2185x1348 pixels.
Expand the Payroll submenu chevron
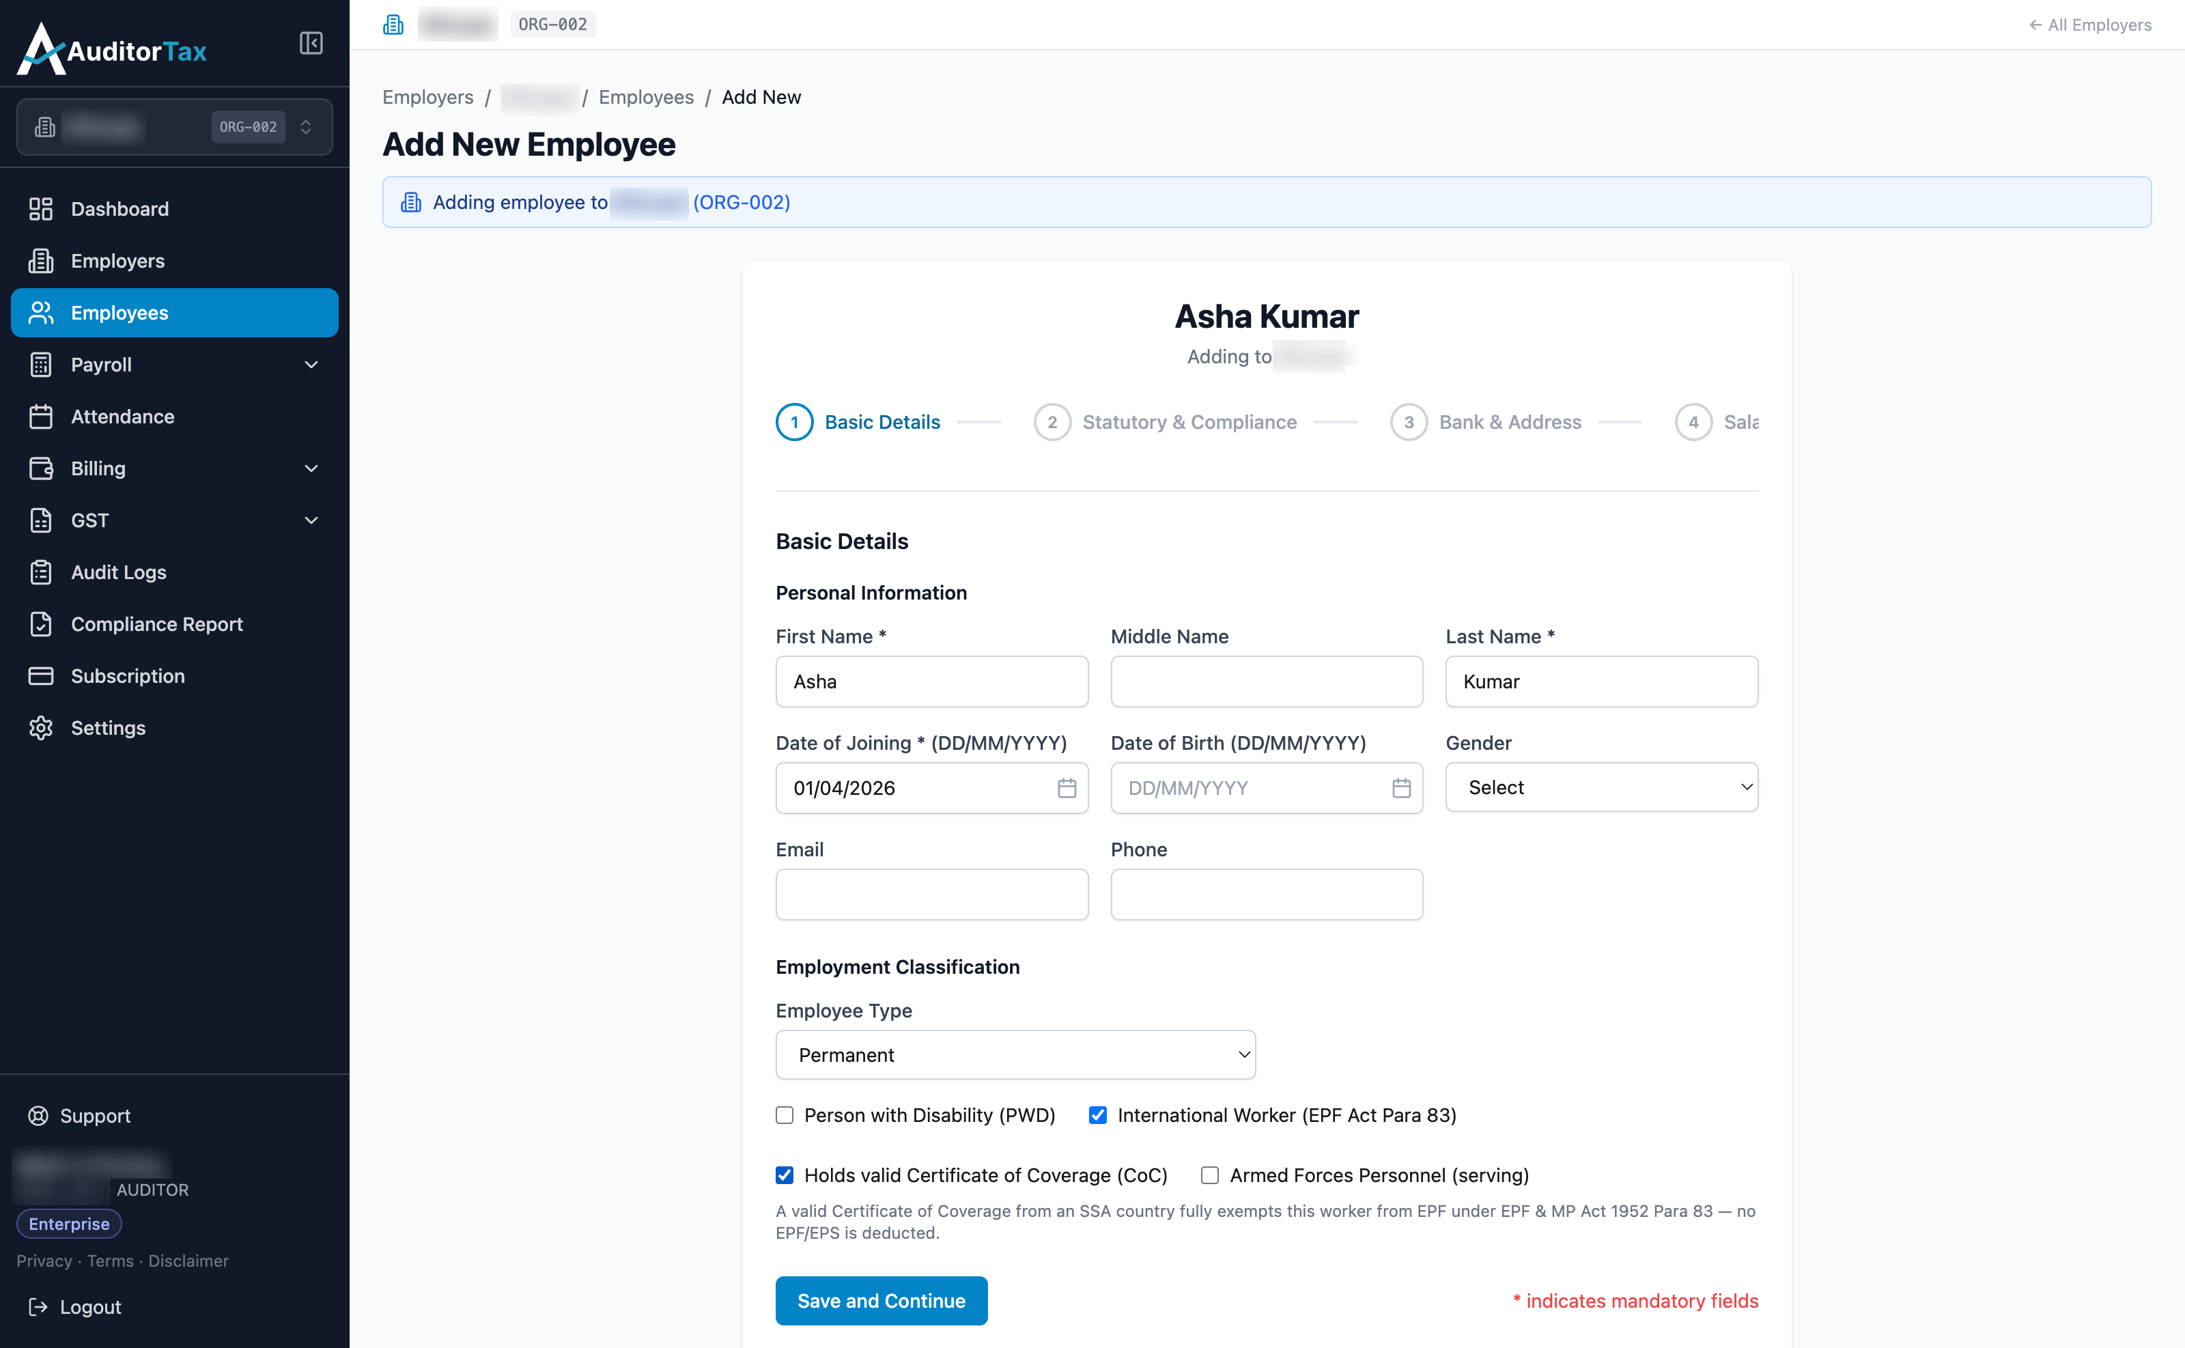tap(311, 365)
